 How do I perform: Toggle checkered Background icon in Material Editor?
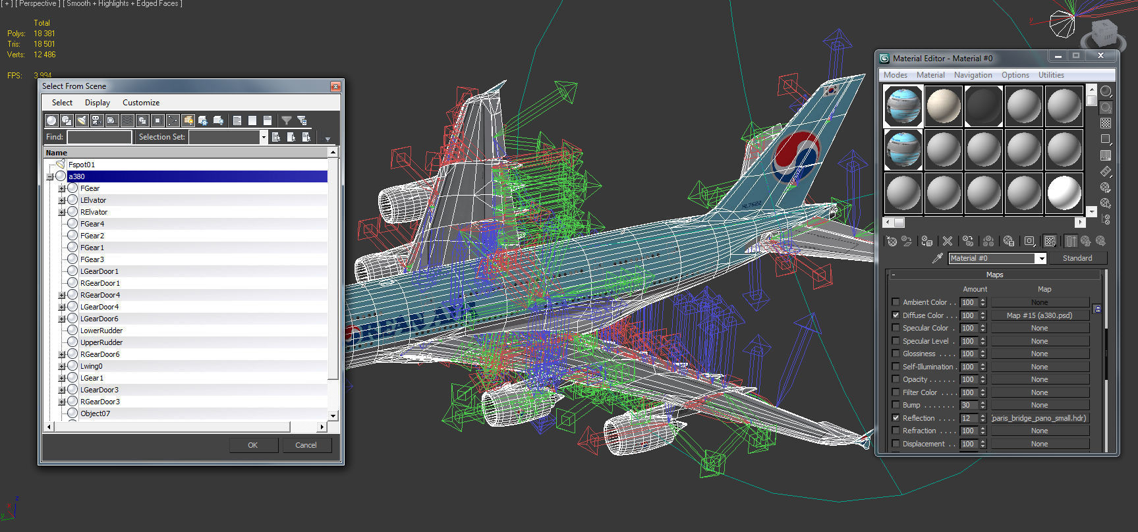point(1106,123)
